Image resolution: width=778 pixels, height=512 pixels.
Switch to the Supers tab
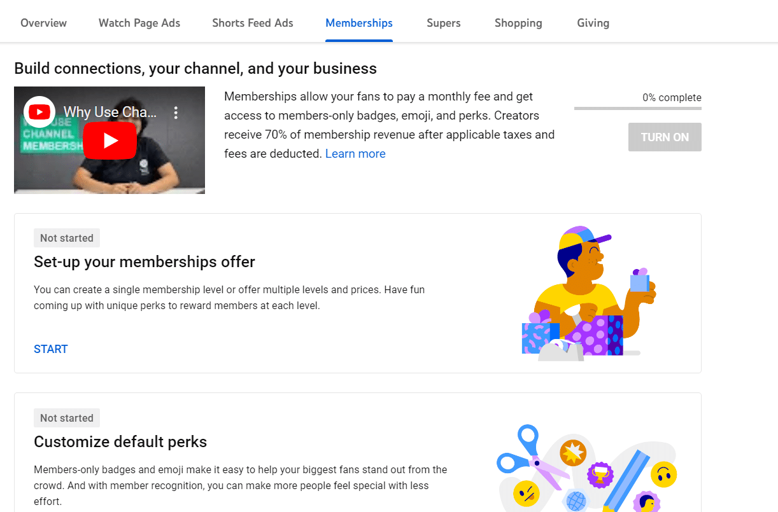tap(443, 23)
